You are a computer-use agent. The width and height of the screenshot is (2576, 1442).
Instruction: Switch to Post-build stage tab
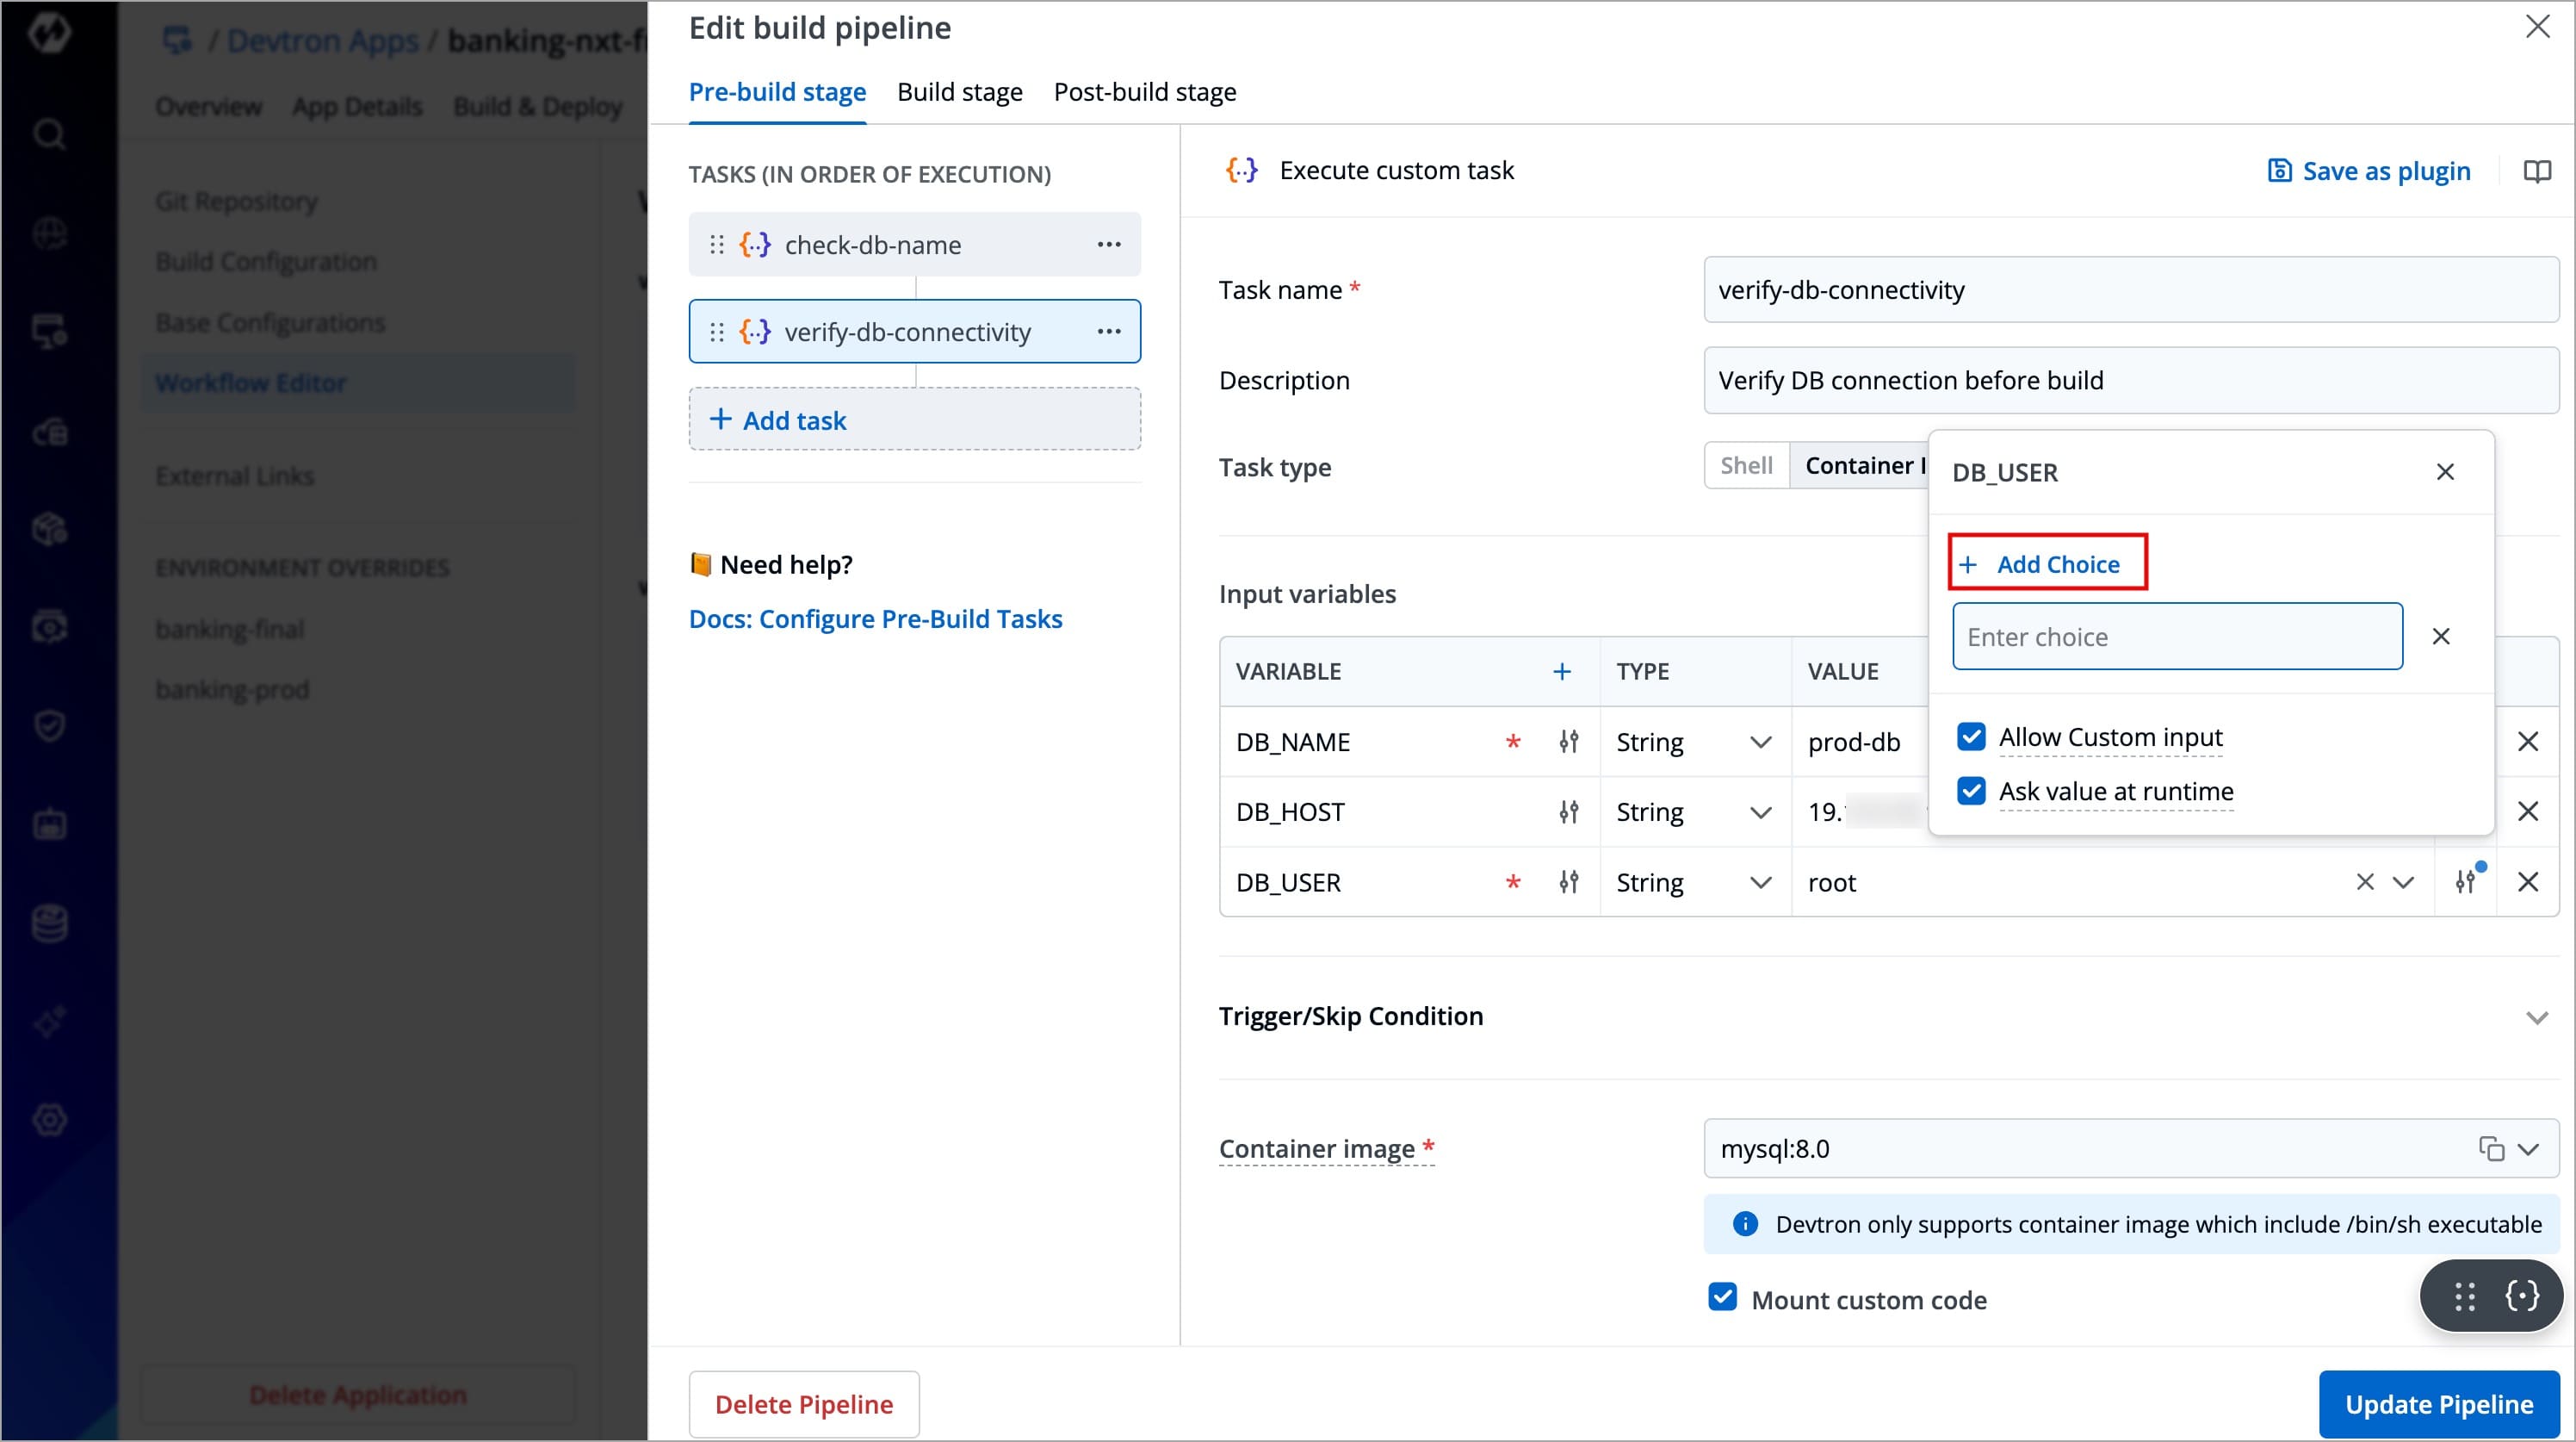coord(1144,92)
